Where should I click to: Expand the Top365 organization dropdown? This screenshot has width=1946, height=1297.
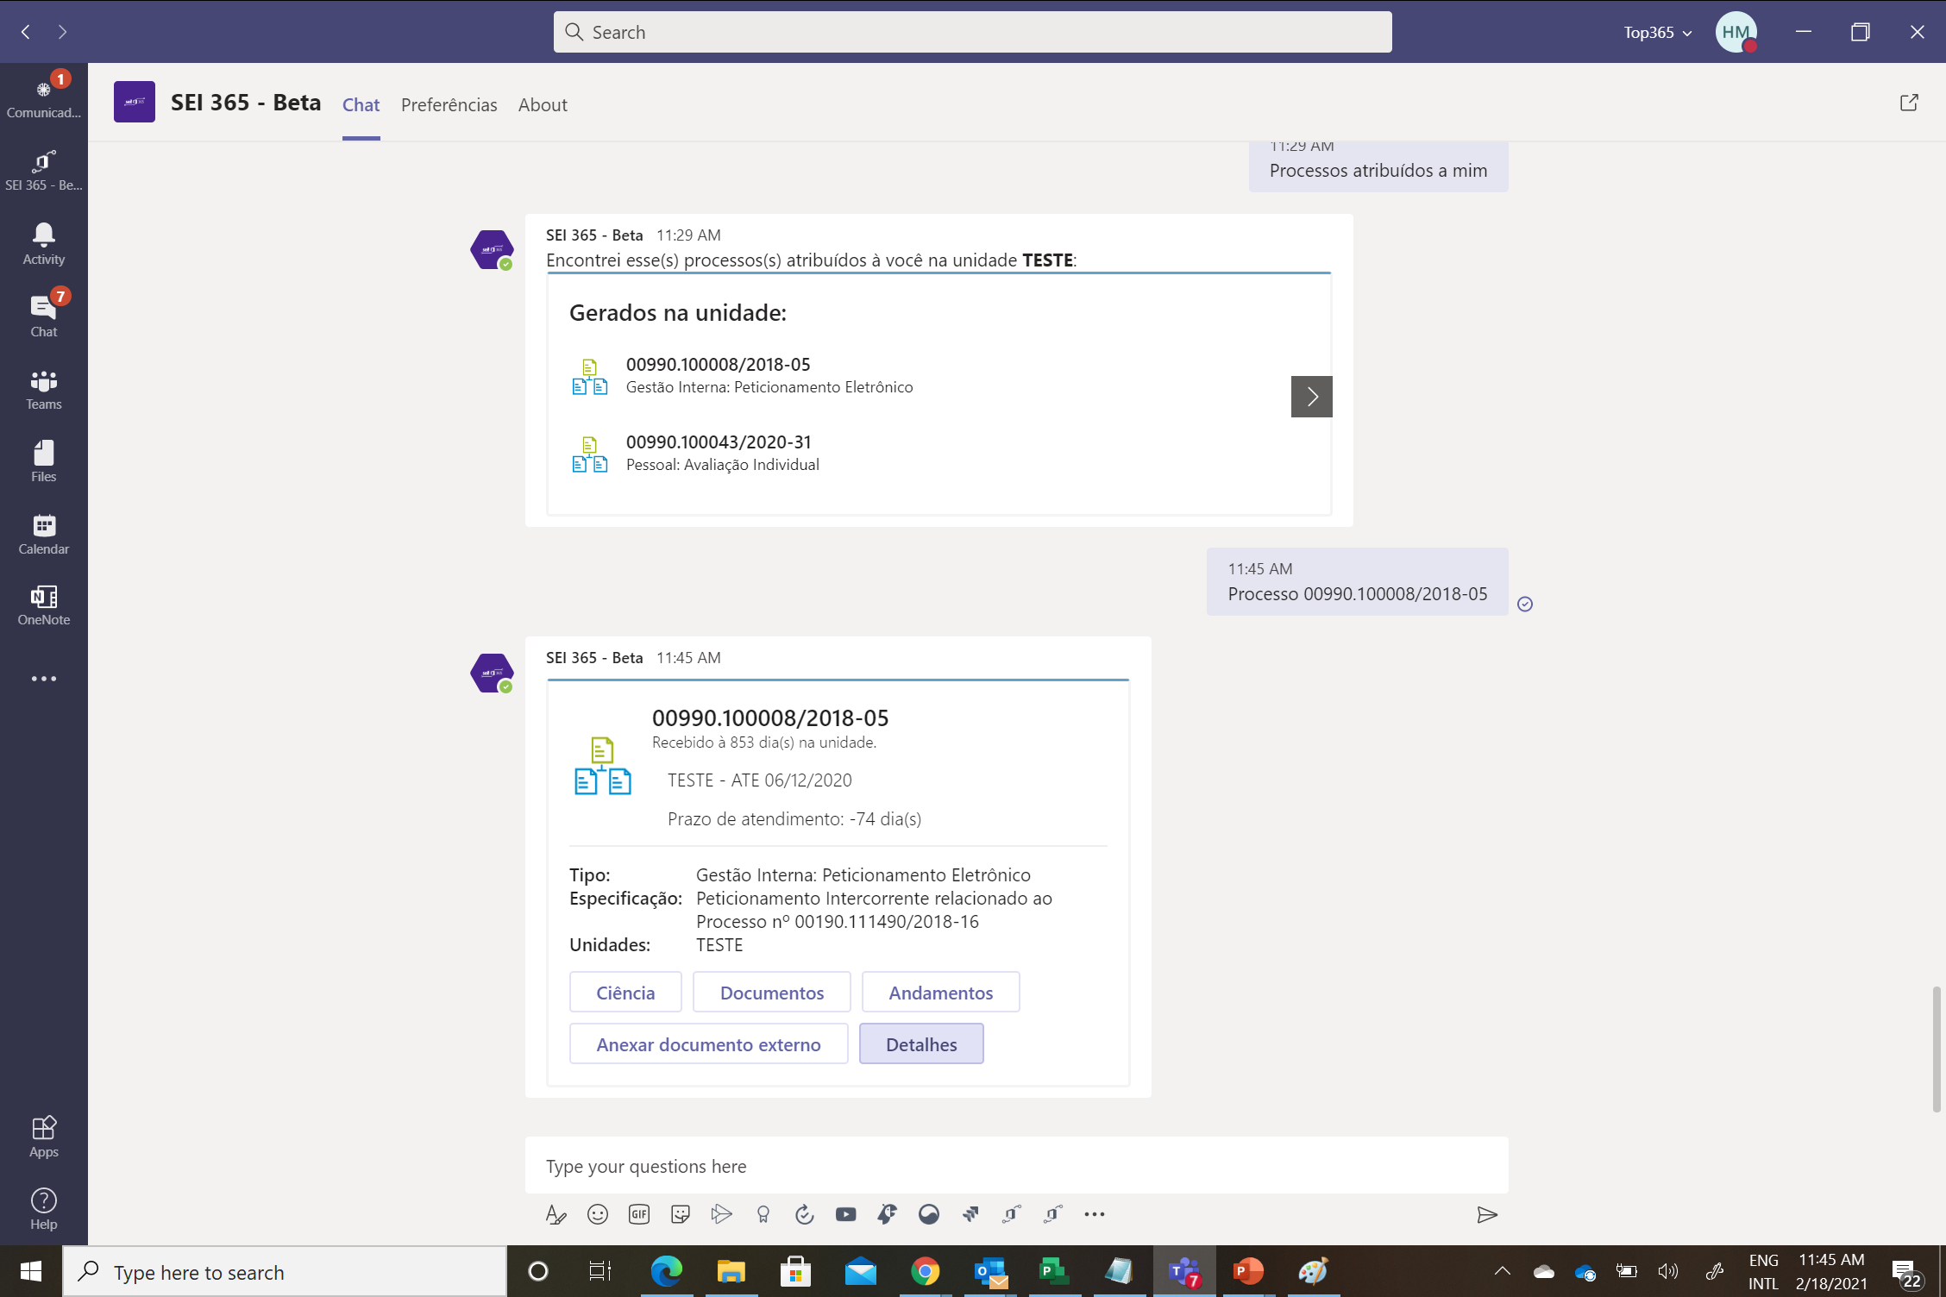(1657, 33)
